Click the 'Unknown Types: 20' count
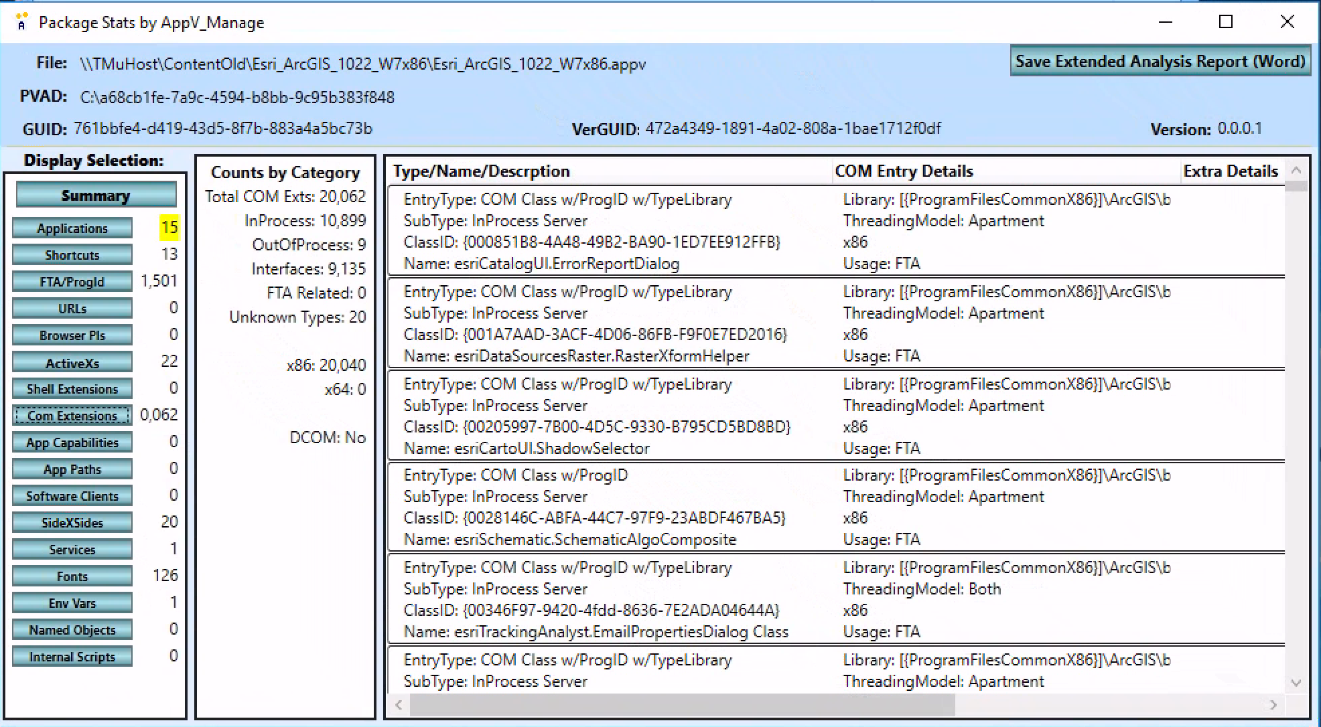The height and width of the screenshot is (727, 1321). coord(297,317)
